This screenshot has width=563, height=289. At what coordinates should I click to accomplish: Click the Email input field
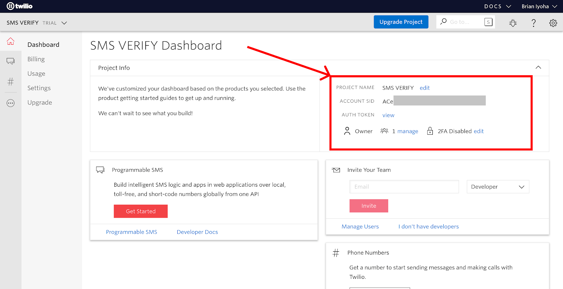(x=404, y=187)
